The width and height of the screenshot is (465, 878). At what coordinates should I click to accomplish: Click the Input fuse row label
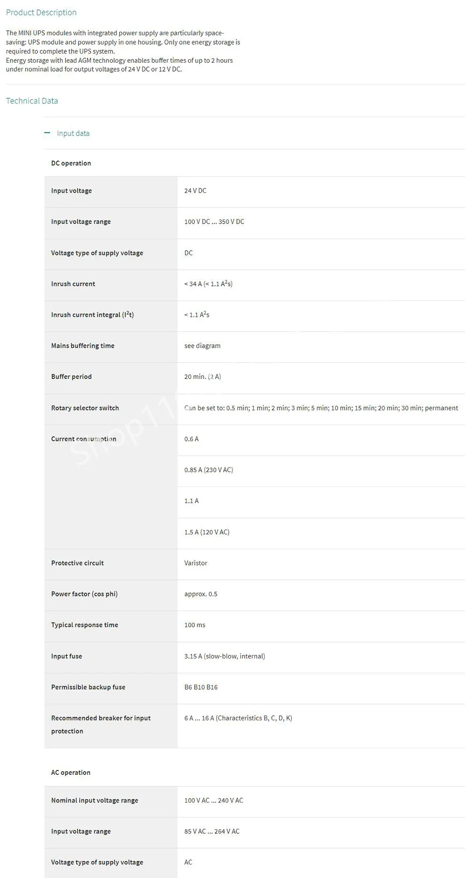66,656
